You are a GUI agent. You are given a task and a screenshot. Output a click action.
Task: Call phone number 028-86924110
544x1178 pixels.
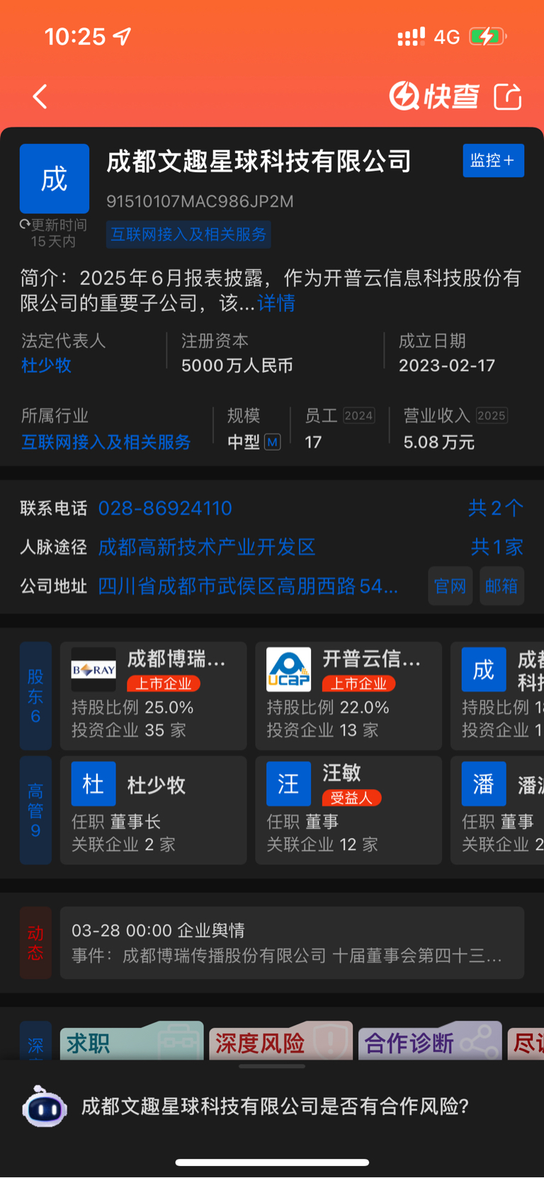165,508
